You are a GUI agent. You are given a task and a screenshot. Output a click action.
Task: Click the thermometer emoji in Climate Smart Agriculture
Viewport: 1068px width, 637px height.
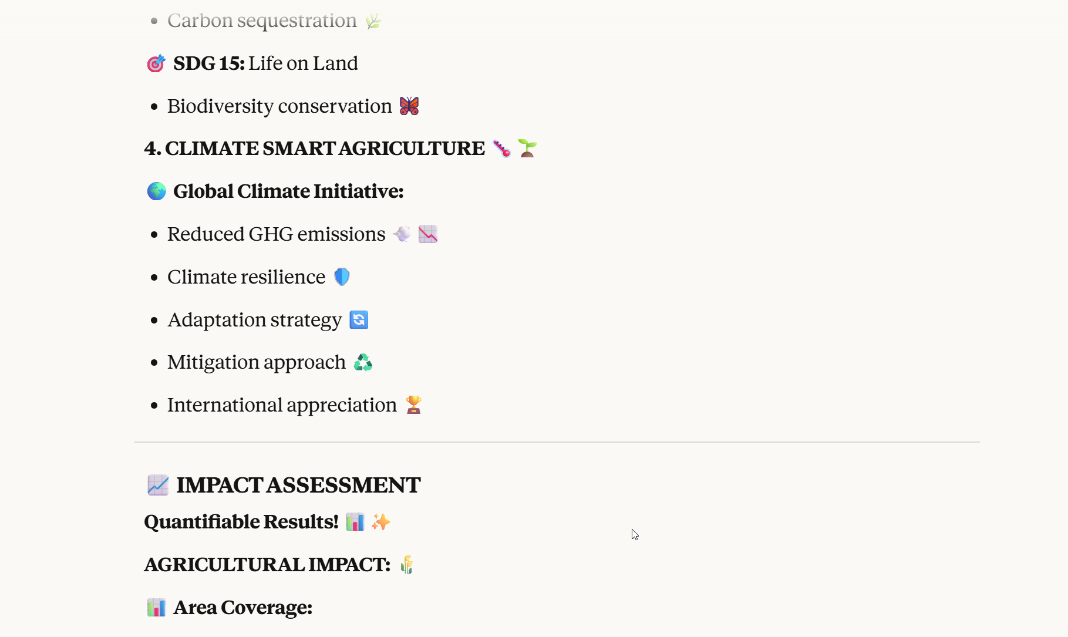[x=501, y=149]
